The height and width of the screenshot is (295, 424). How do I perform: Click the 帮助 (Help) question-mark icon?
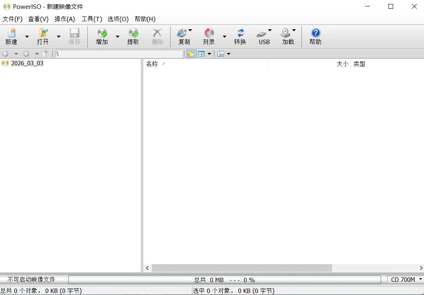tap(315, 33)
